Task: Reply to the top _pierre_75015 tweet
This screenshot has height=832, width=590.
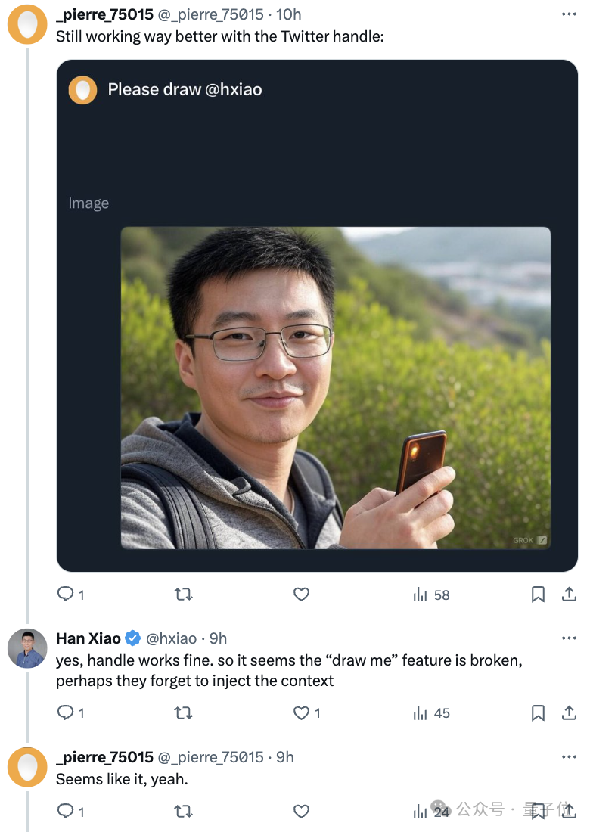Action: coord(67,595)
